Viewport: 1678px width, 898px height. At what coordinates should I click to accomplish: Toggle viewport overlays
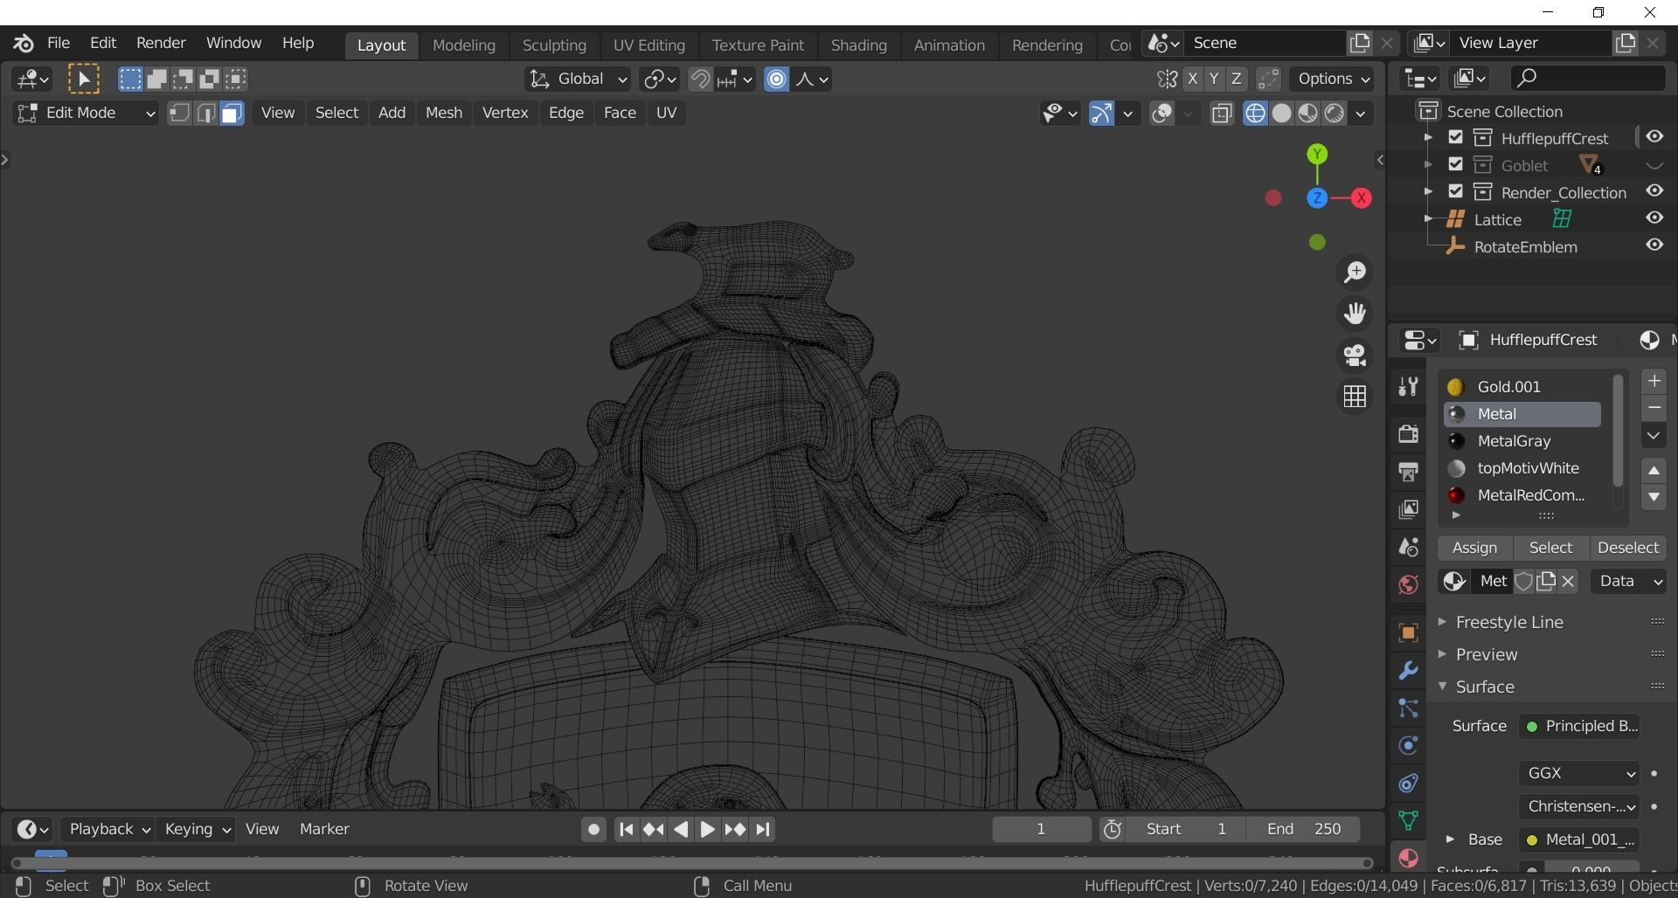tap(1161, 114)
